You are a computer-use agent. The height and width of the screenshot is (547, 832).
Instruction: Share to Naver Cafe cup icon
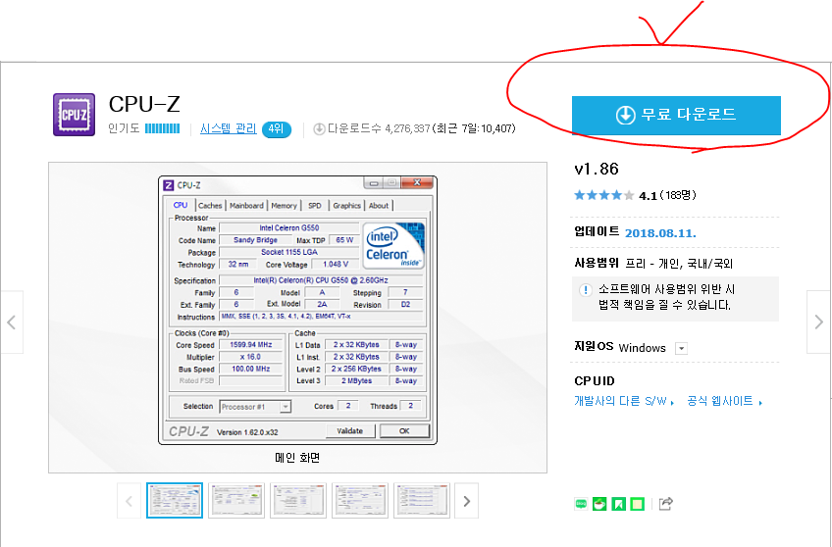click(599, 504)
